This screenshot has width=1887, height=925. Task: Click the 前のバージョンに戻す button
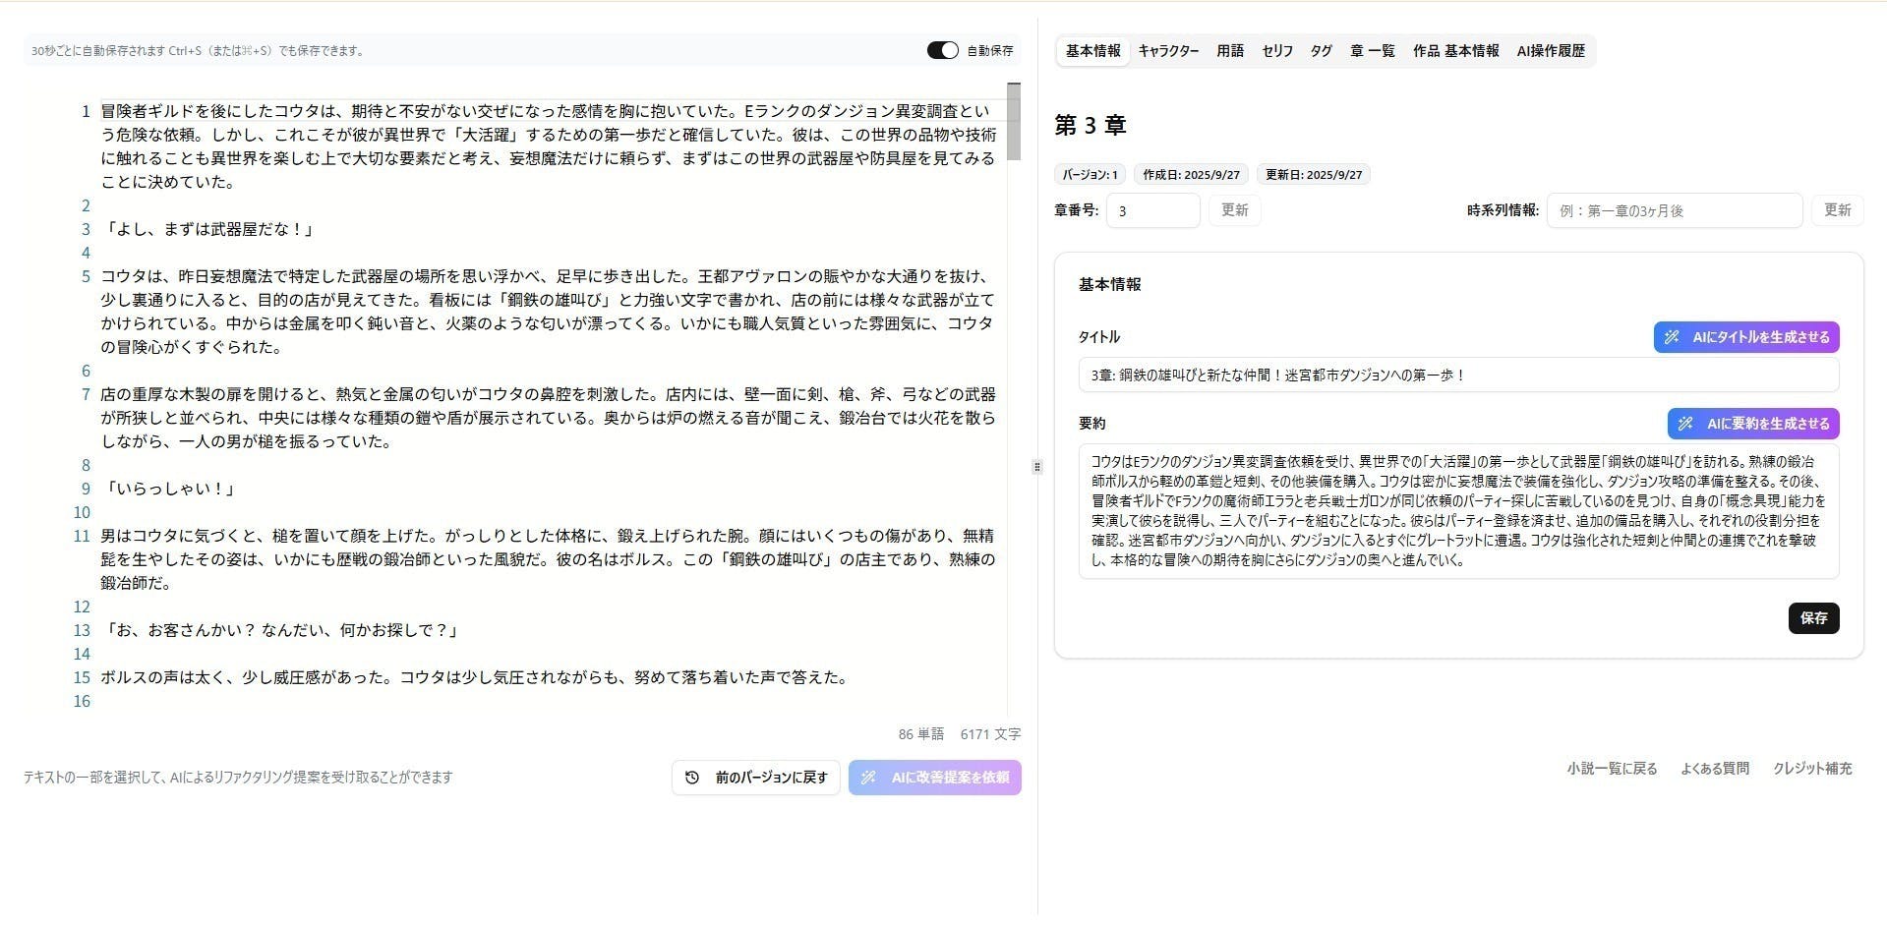click(755, 778)
